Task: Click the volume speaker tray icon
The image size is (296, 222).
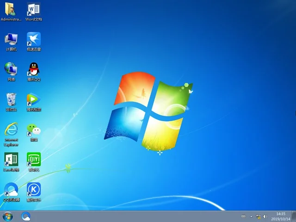Action: click(265, 216)
